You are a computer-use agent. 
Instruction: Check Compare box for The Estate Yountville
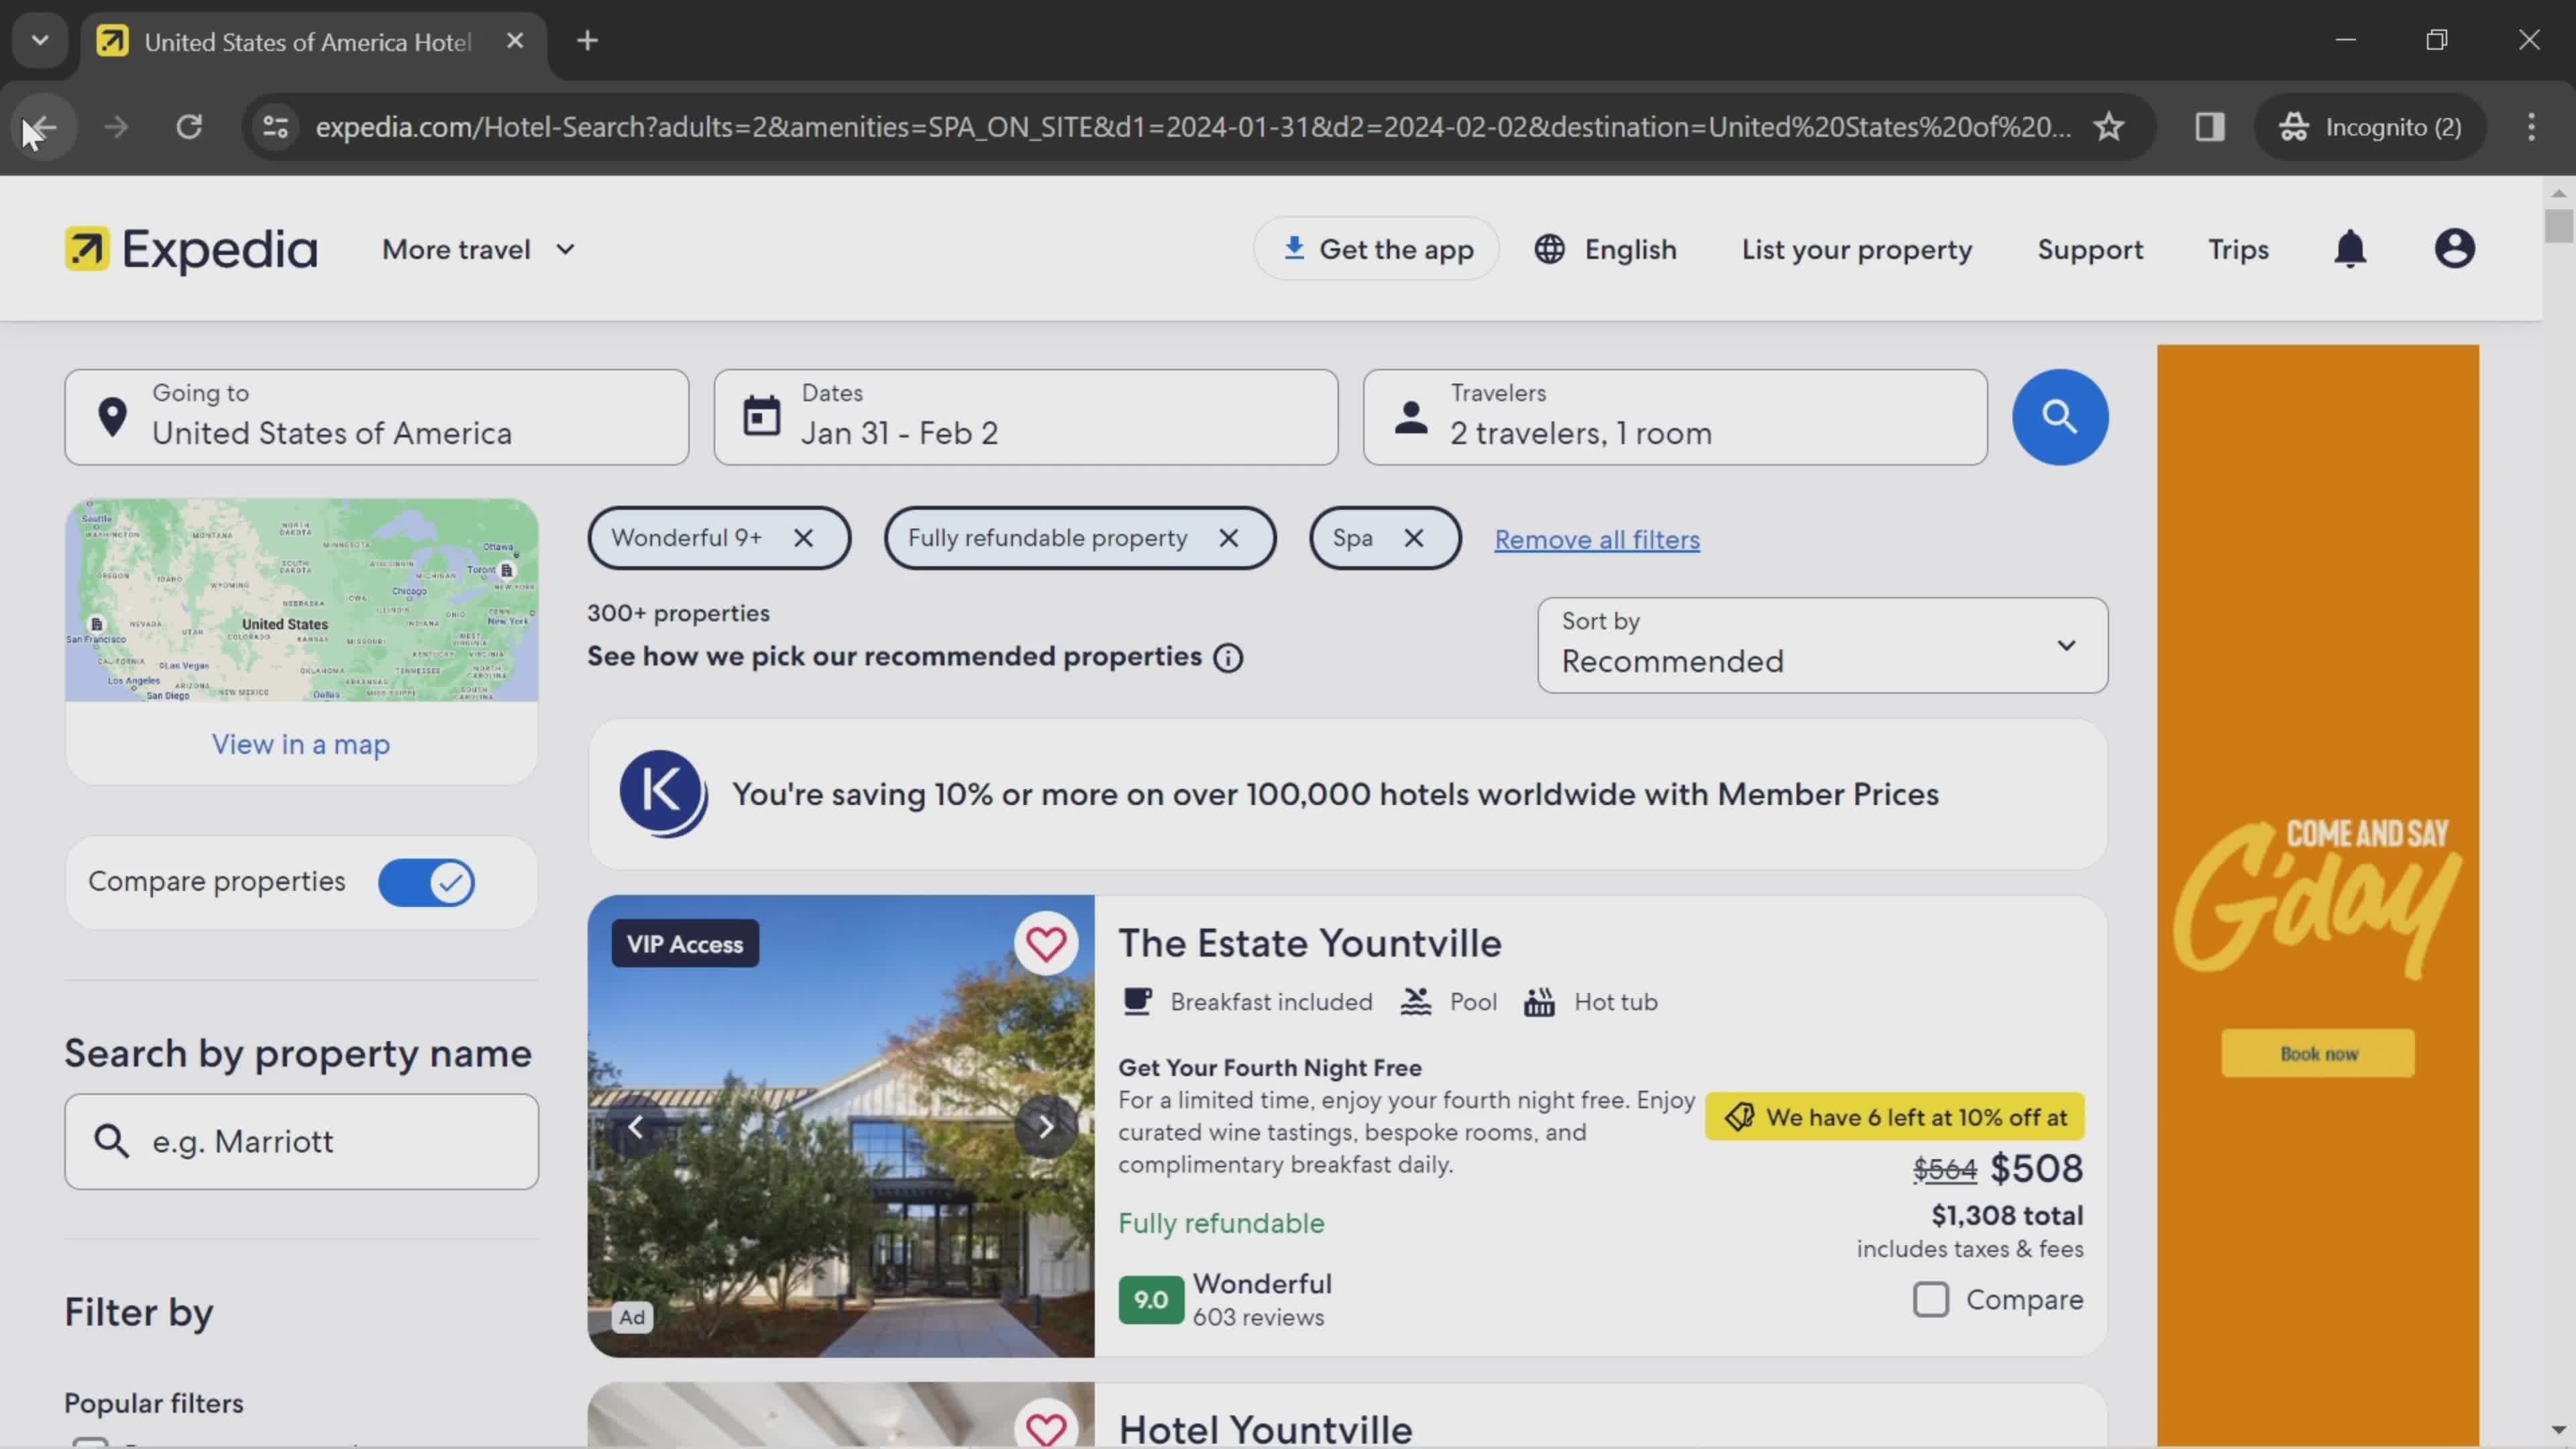[x=1930, y=1299]
